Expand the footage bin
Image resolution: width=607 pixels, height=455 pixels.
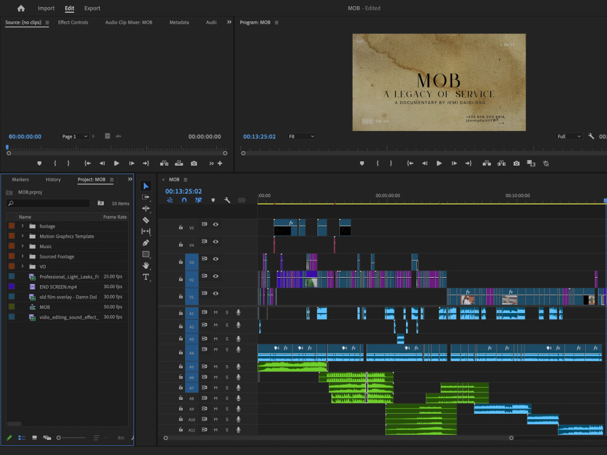tap(22, 226)
